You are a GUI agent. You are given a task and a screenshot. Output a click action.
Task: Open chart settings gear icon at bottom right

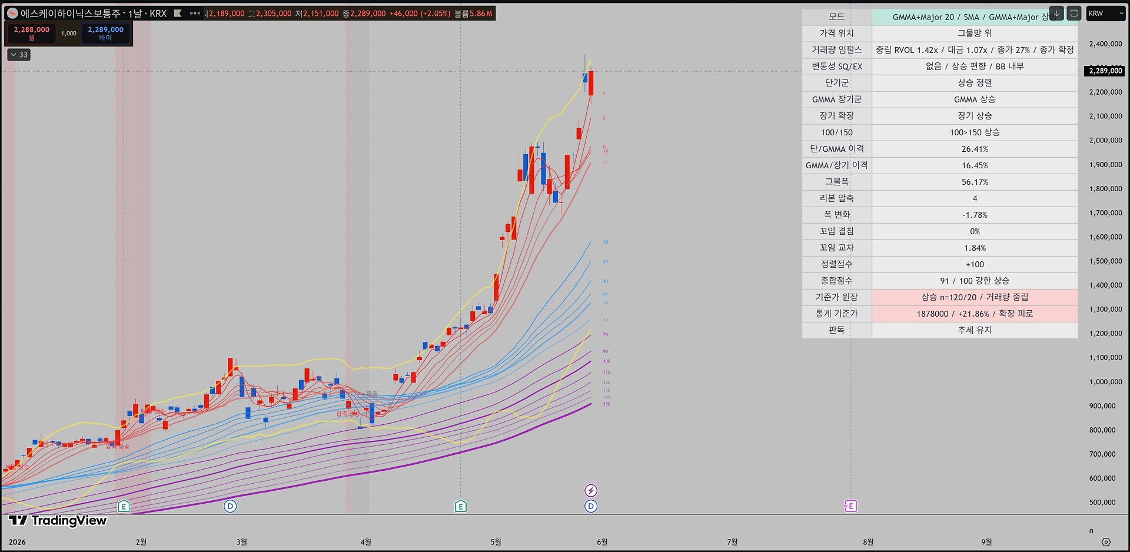point(1106,542)
